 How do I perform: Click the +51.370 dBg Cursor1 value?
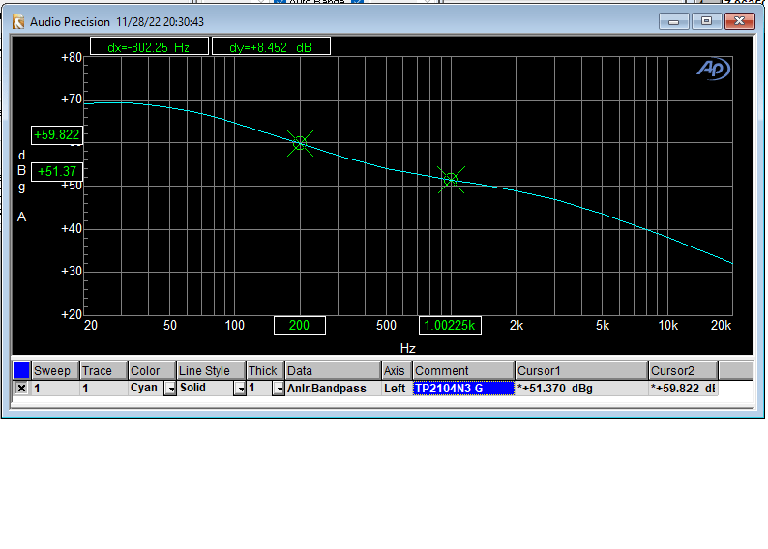(x=581, y=389)
